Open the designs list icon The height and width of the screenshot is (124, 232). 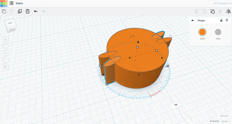pyautogui.click(x=12, y=3)
